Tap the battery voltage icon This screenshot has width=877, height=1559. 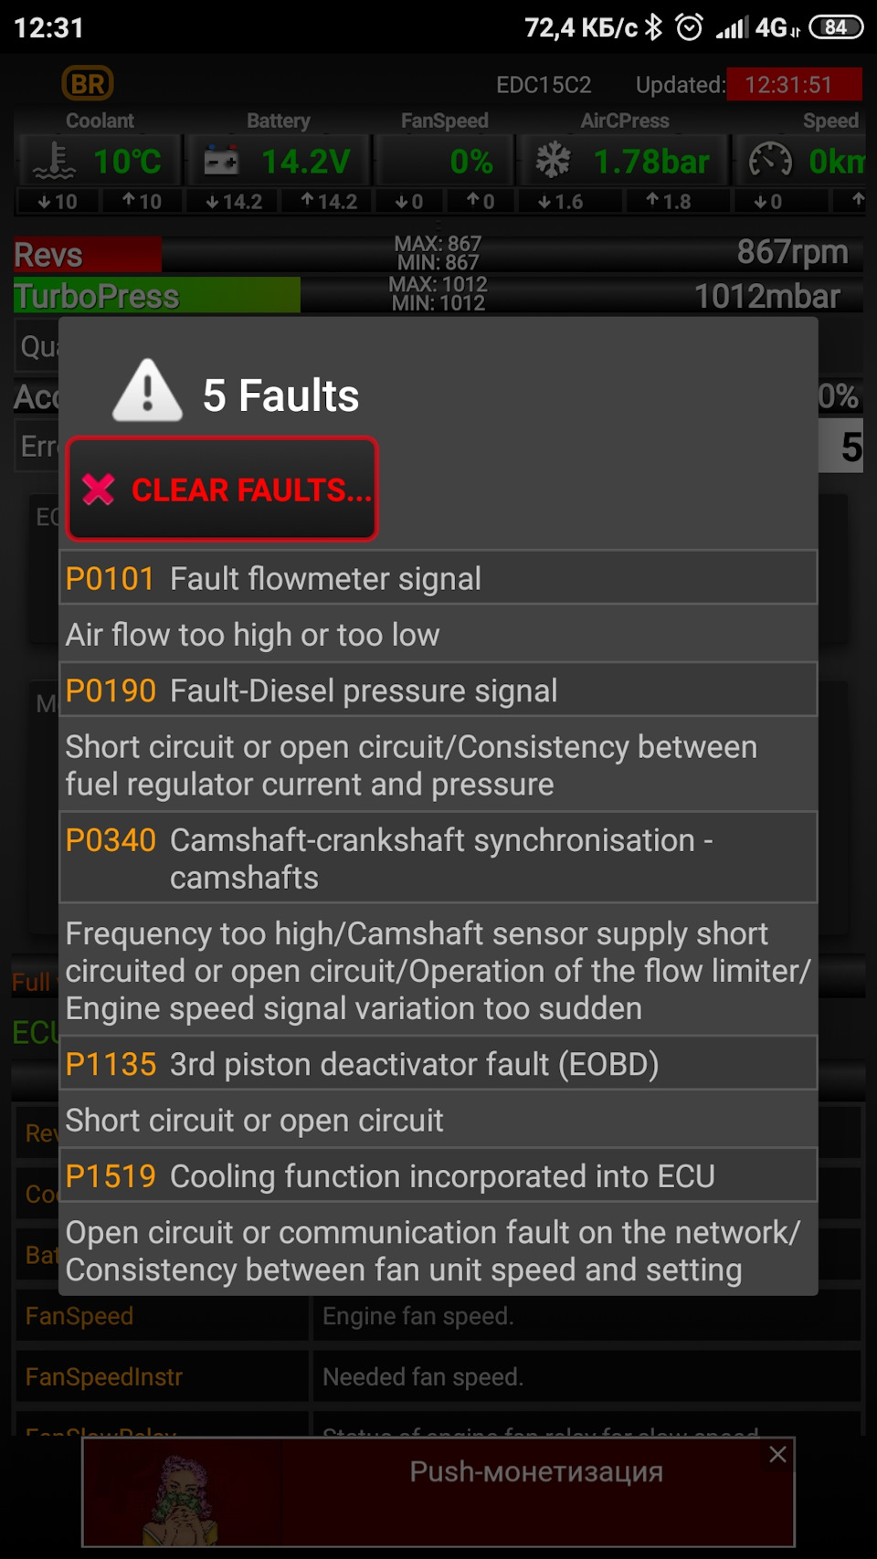[221, 162]
